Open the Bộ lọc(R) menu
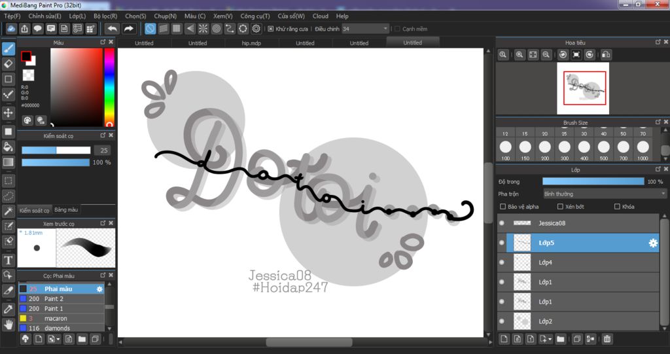This screenshot has width=670, height=354. pyautogui.click(x=105, y=16)
